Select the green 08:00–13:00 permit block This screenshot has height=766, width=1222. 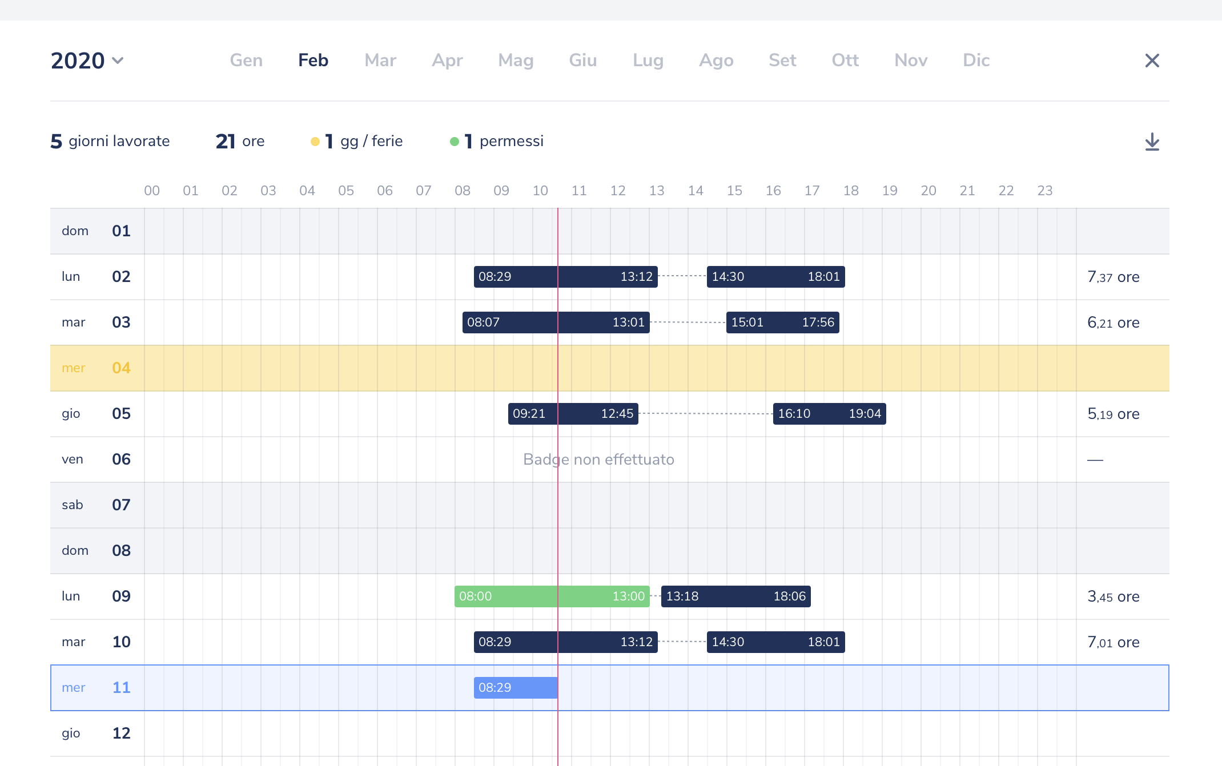tap(552, 596)
